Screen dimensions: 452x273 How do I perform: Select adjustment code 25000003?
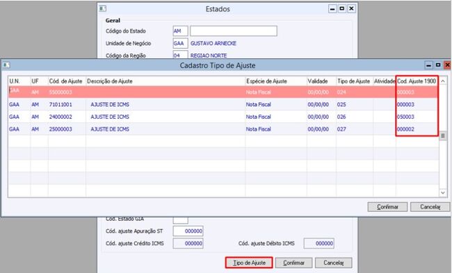(x=60, y=129)
